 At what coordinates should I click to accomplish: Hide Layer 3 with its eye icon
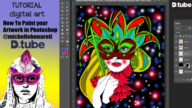(176, 60)
